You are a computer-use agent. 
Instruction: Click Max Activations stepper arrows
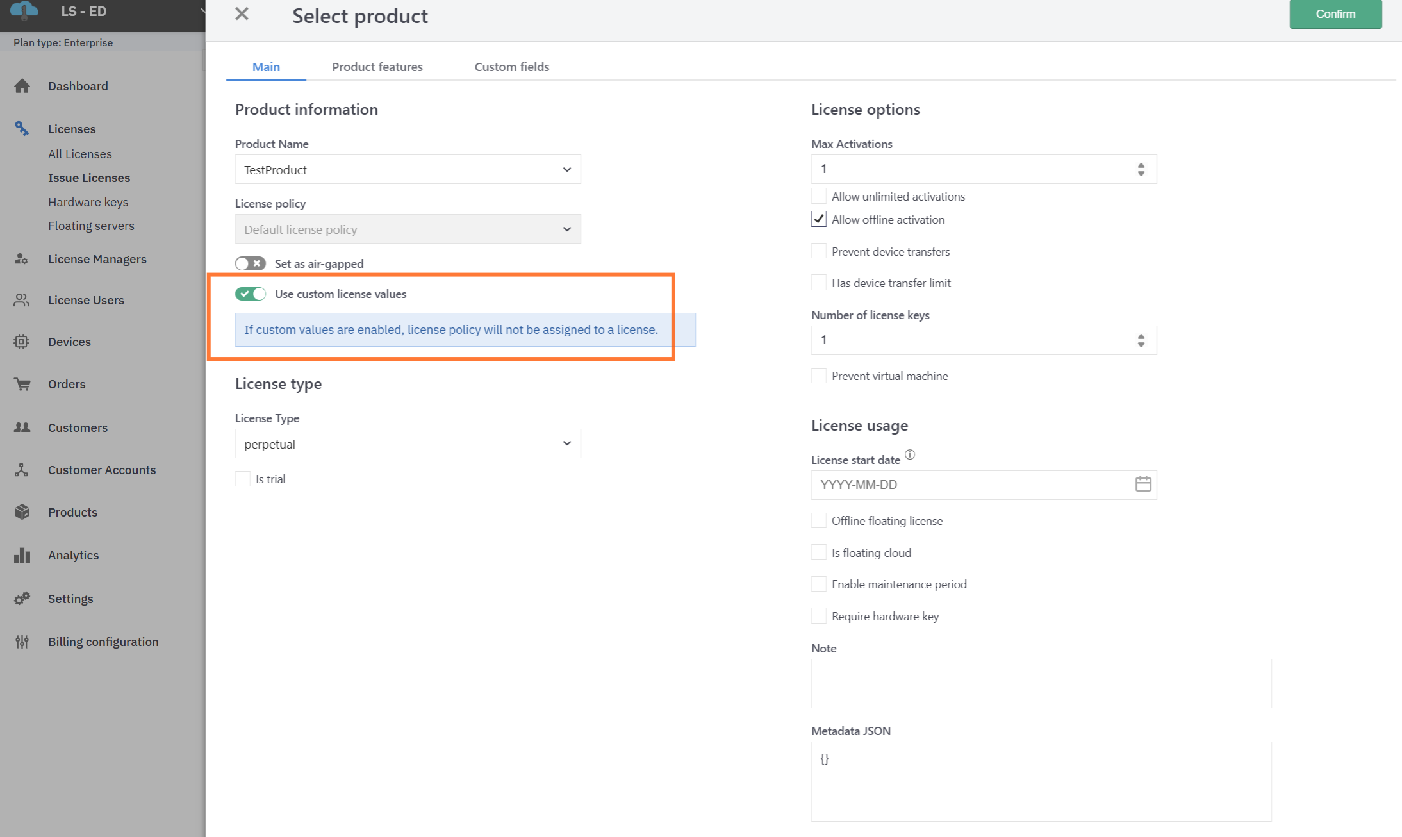point(1141,169)
